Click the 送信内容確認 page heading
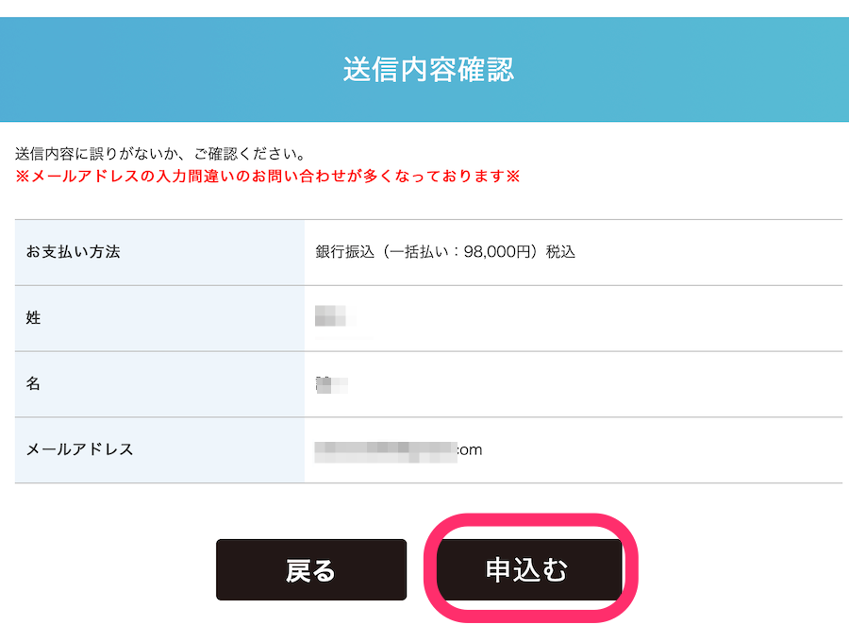The height and width of the screenshot is (642, 849). (428, 71)
